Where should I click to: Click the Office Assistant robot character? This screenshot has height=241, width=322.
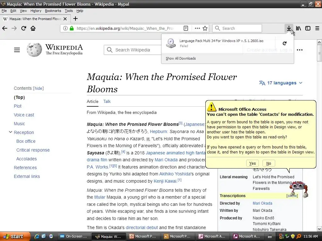click(x=299, y=189)
